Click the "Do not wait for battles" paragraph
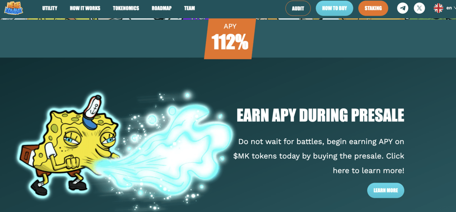Viewport: 456px width, 212px height. (319, 156)
